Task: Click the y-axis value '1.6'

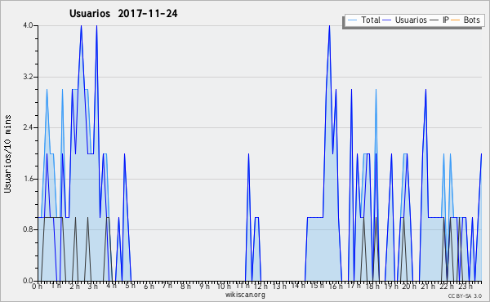Action: pos(28,179)
